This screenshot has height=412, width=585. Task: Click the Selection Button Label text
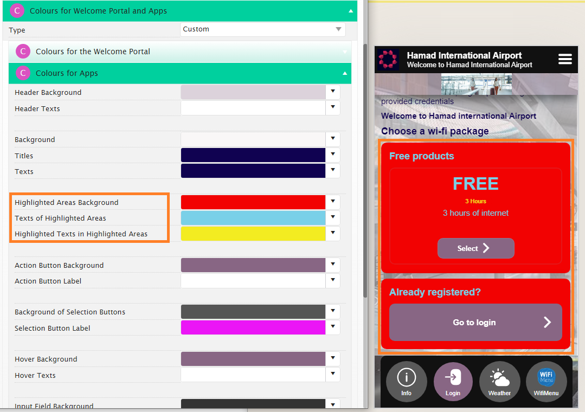point(52,328)
